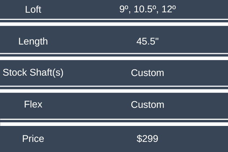Click the divider between Length and Stock Shaft(s)

pyautogui.click(x=114, y=56)
